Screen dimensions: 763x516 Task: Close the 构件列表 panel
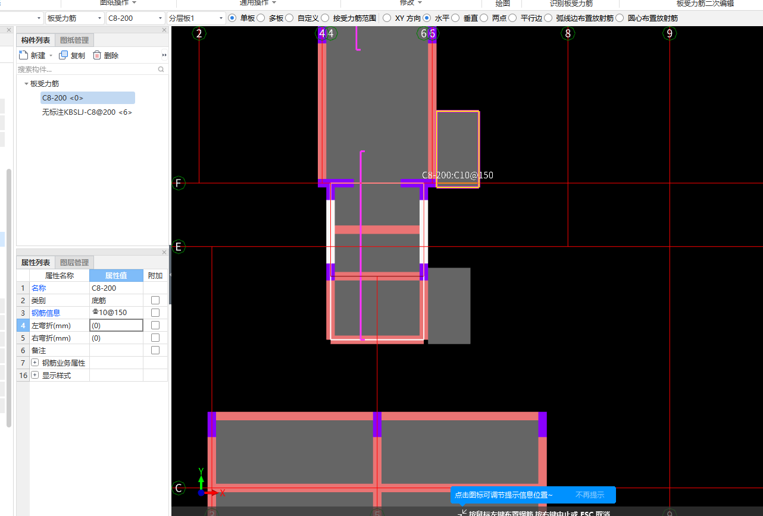[164, 30]
